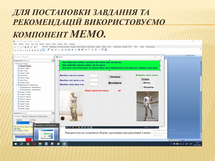The image size is (215, 161).
Task: Open the dropdown arrow next to the Open icon
Action: tap(23, 47)
